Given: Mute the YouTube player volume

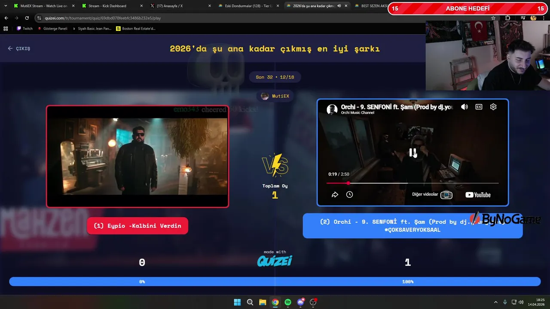Looking at the screenshot, I should pos(464,107).
